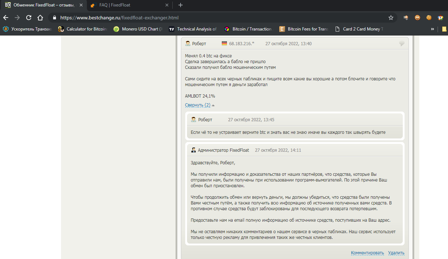Click Роберт's avatar on the 13:45 reply
Viewport: 448px width, 259px height.
coord(193,119)
